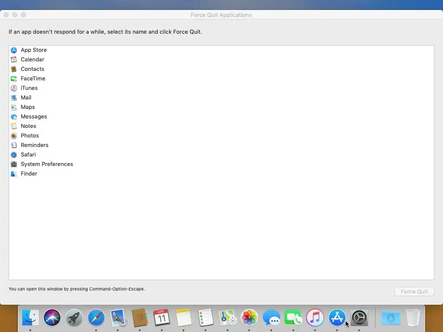Image resolution: width=443 pixels, height=332 pixels.
Task: Open Safari compass in the Dock
Action: click(x=96, y=318)
